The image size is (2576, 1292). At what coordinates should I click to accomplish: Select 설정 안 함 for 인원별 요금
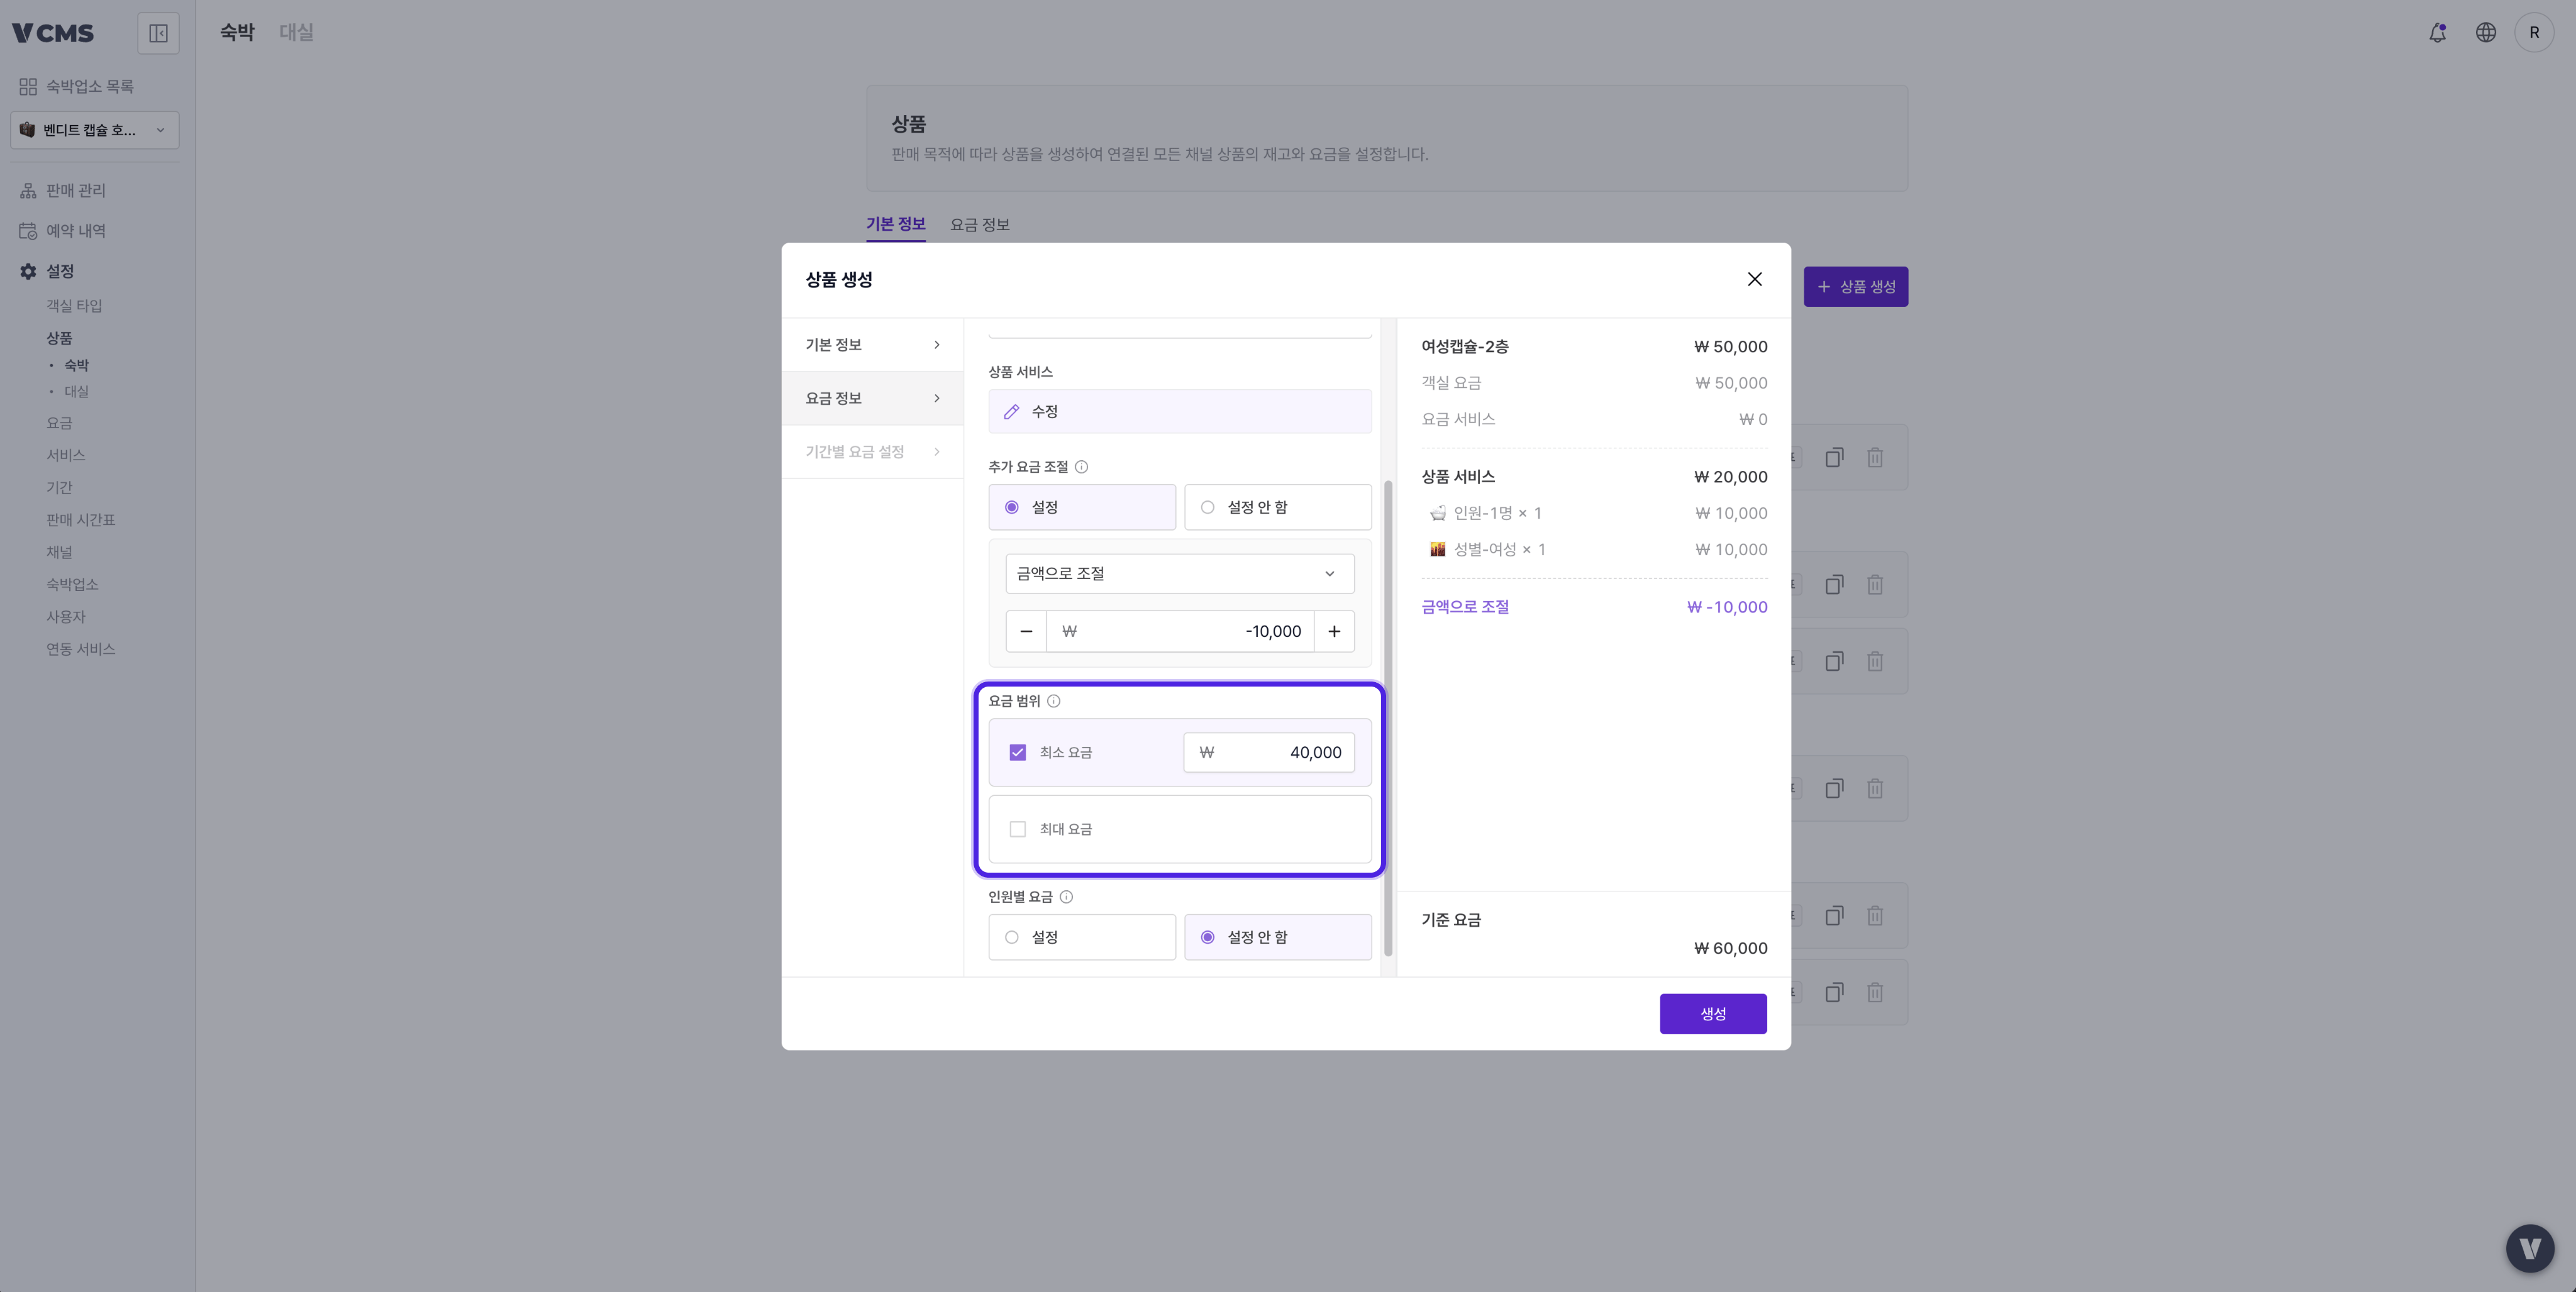(1277, 937)
